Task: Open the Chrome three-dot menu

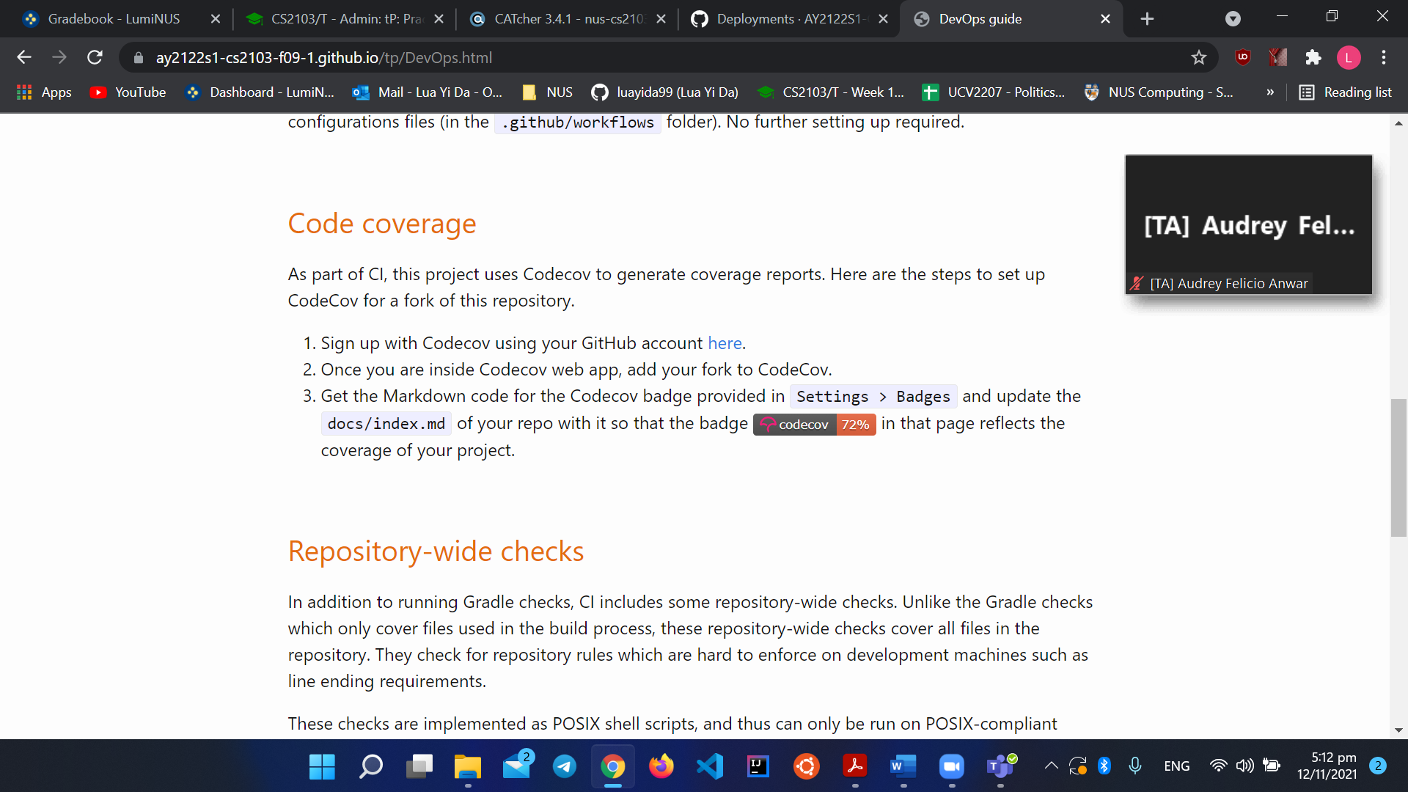Action: click(x=1384, y=57)
